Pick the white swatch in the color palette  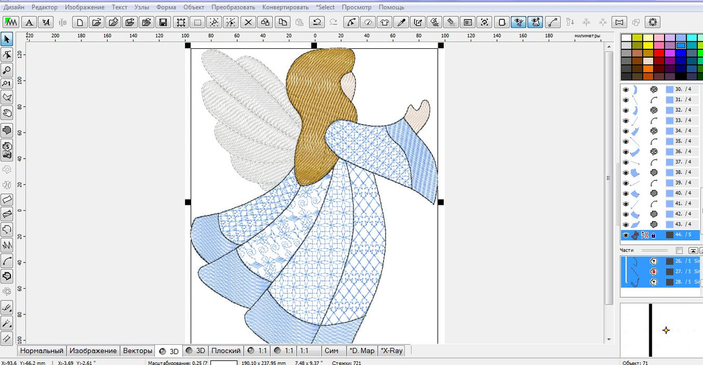[x=626, y=38]
